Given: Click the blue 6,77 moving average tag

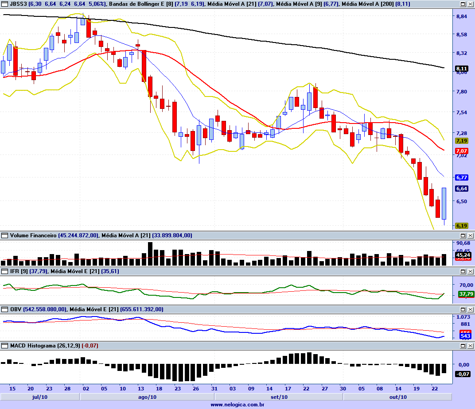Looking at the screenshot, I should click(x=462, y=177).
